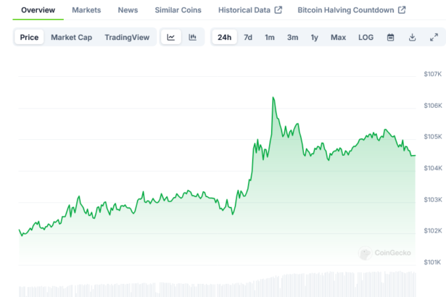Open the Markets tab
The image size is (446, 297).
tap(86, 10)
